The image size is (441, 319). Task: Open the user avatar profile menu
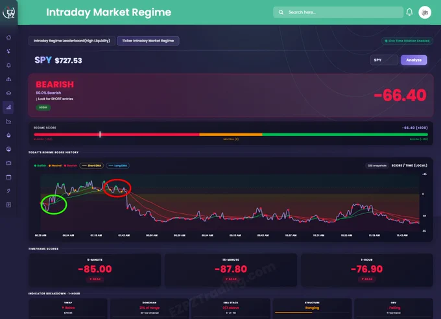(425, 12)
